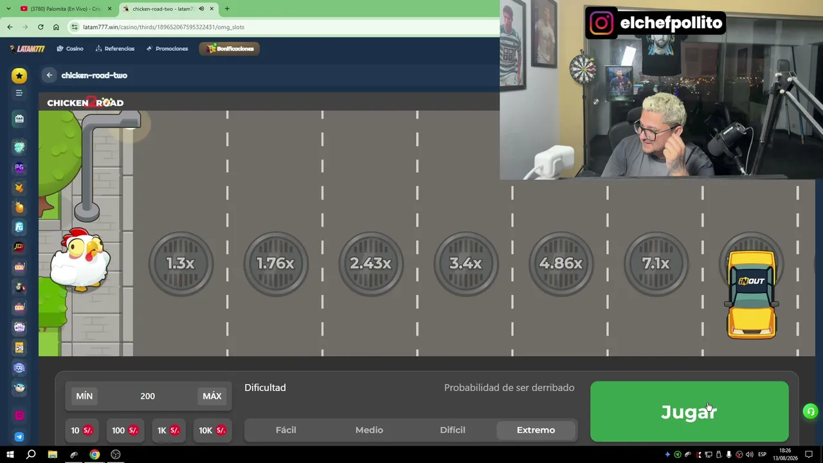The image size is (823, 463).
Task: Click the 2.43x multiplier manhole
Action: [370, 264]
